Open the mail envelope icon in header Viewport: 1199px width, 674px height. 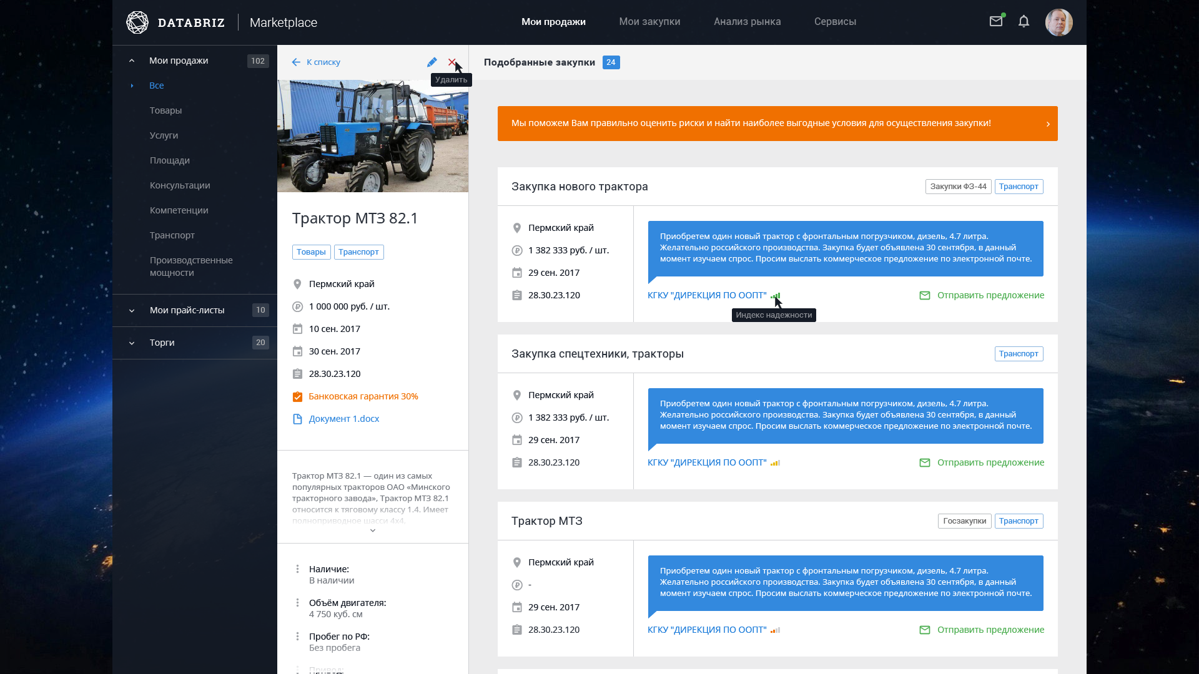tap(996, 21)
